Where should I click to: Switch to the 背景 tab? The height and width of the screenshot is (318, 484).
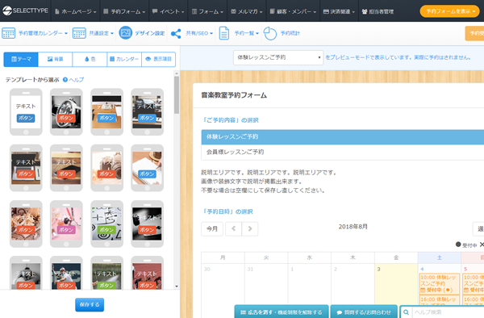pos(55,59)
